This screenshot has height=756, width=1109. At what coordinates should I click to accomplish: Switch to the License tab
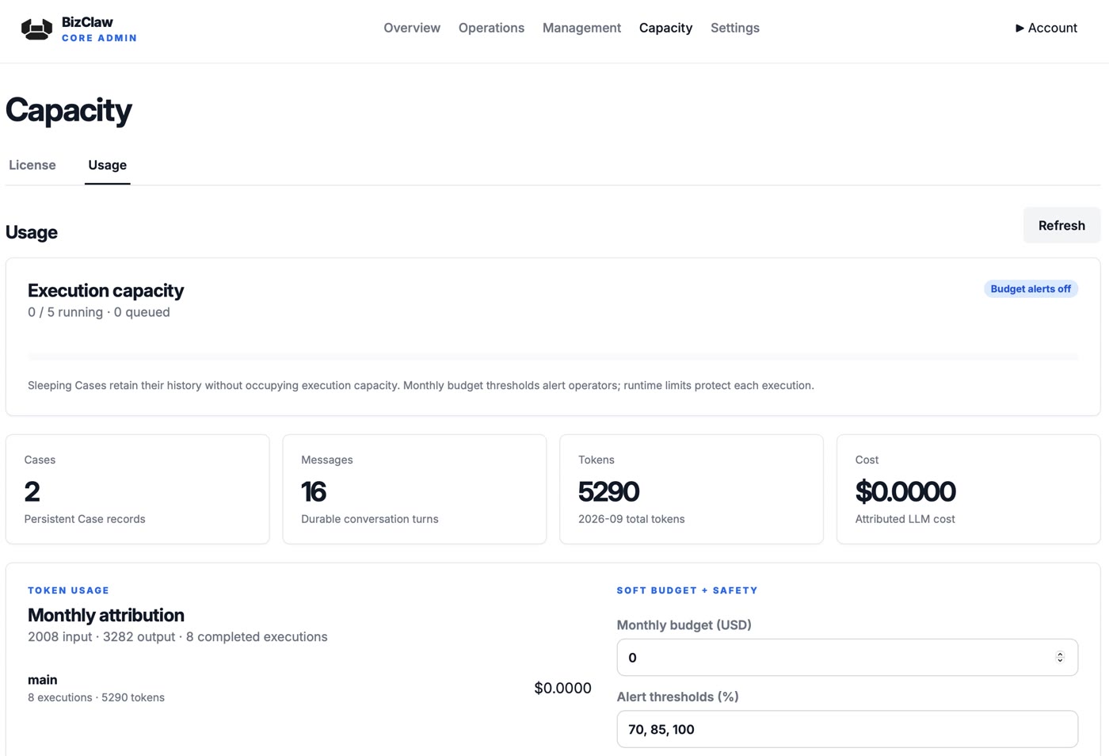32,165
